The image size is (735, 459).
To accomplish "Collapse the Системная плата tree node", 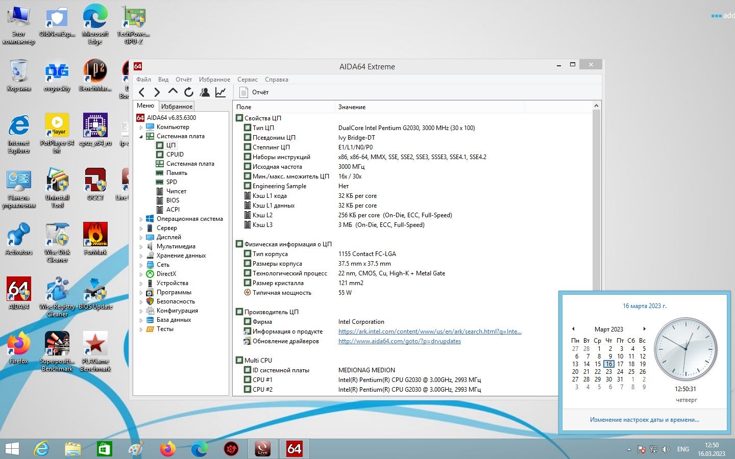I will (x=141, y=137).
